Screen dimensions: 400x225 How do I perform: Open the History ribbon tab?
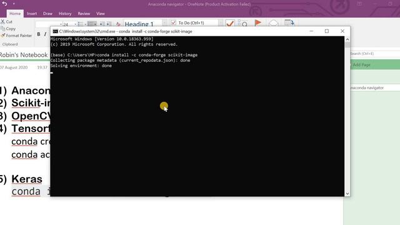coord(65,14)
